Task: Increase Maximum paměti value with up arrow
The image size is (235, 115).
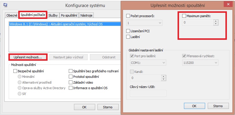Action: [x=216, y=21]
